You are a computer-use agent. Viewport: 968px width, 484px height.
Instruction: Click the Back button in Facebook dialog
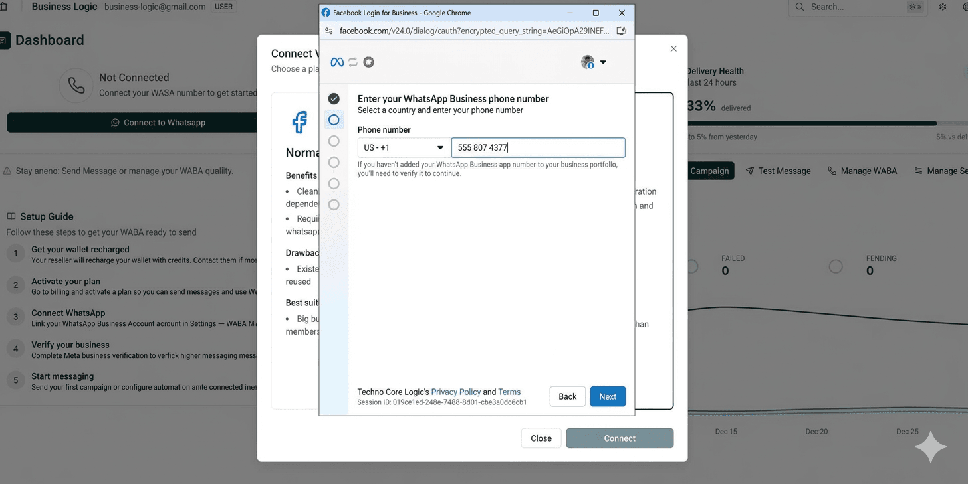568,396
